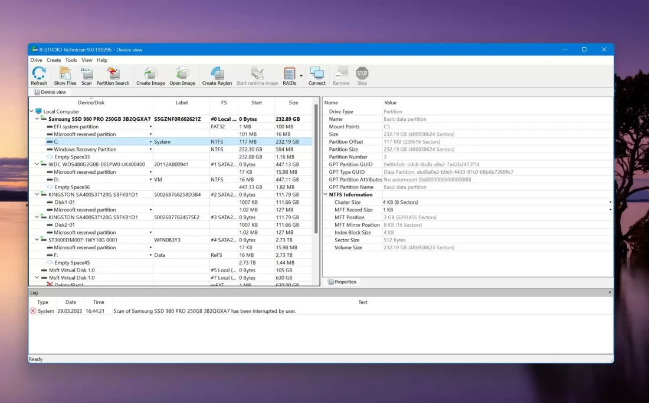Launch Partition Search tool
Screen dimensions: 649x403
(x=113, y=75)
